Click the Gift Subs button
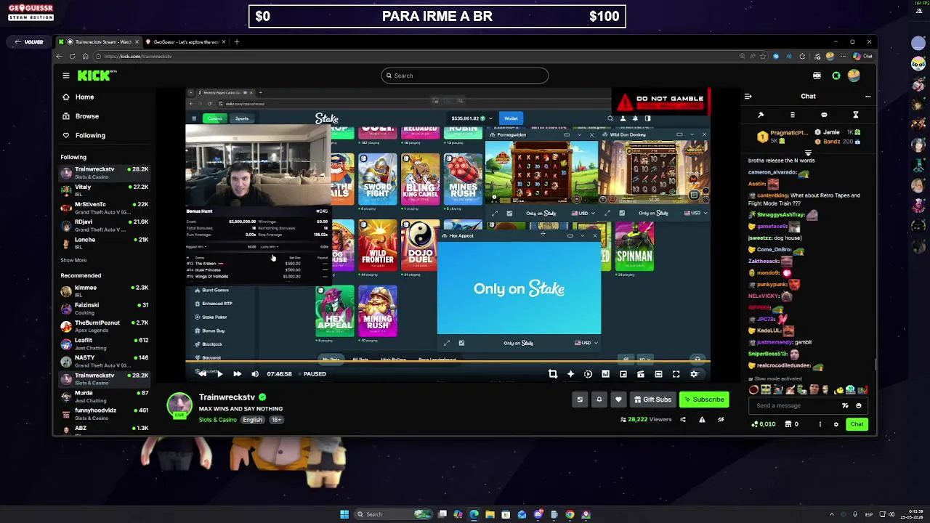The width and height of the screenshot is (930, 523). (652, 400)
